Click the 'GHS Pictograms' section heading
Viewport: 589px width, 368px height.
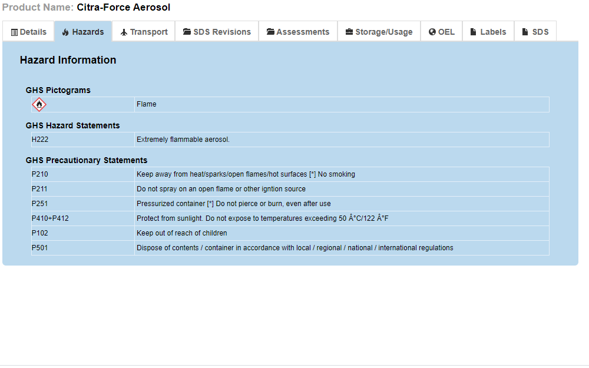click(x=58, y=90)
